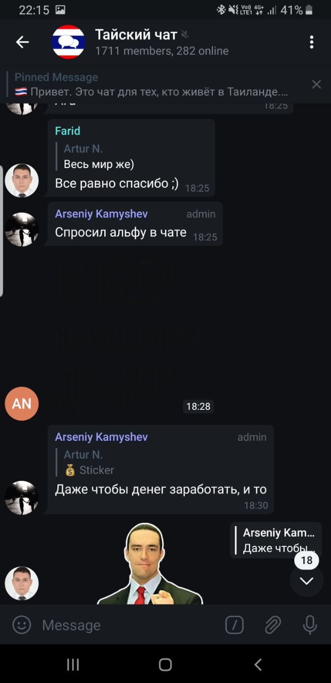
Task: Tap the Message text input field
Action: pos(128,625)
